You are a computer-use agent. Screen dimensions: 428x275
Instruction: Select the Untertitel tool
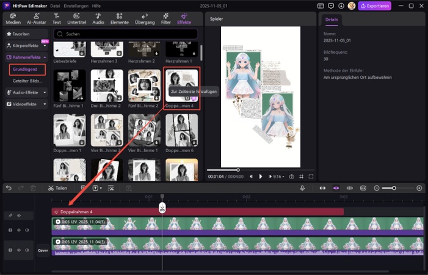pyautogui.click(x=76, y=18)
